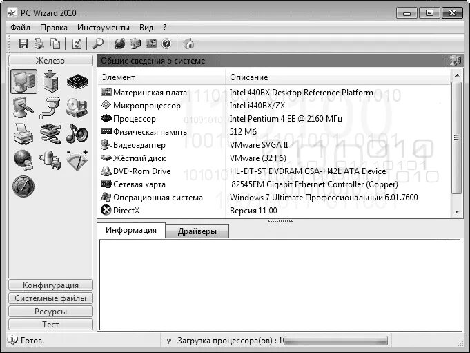Select the Жёсткий диск row
The width and height of the screenshot is (470, 353).
[274, 158]
